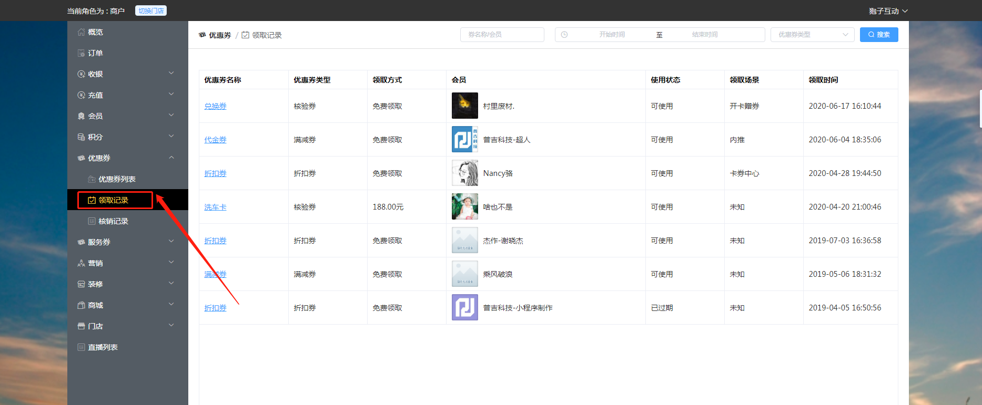The image size is (982, 405).
Task: Expand the 装修 menu chevron
Action: 171,283
